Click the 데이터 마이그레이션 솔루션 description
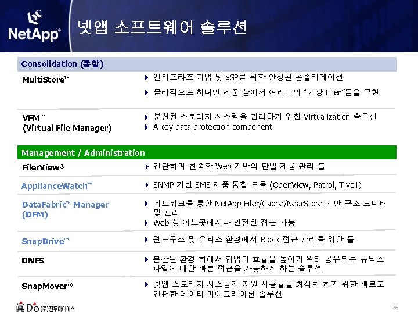Viewport: 418px width, 314px height. point(269,289)
